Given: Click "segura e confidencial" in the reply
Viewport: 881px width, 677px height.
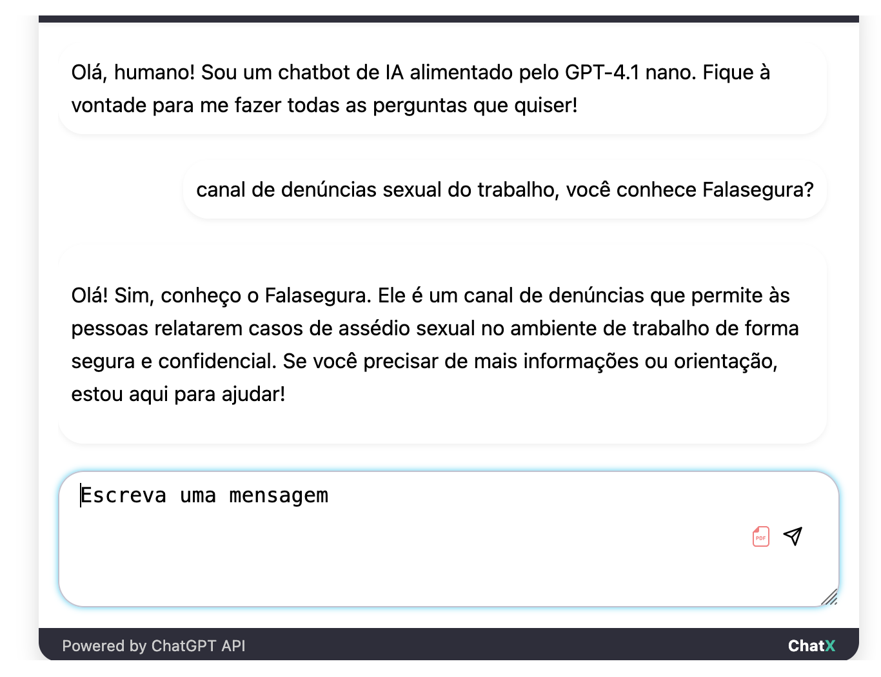Looking at the screenshot, I should (x=174, y=361).
